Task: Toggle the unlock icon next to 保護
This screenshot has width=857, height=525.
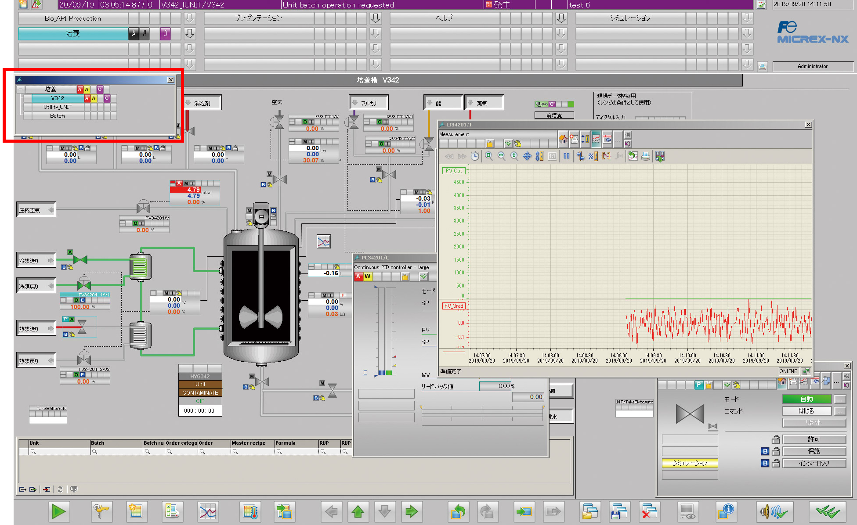Action: (x=776, y=451)
